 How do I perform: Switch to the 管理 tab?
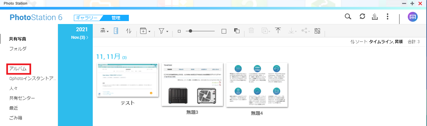(x=116, y=18)
